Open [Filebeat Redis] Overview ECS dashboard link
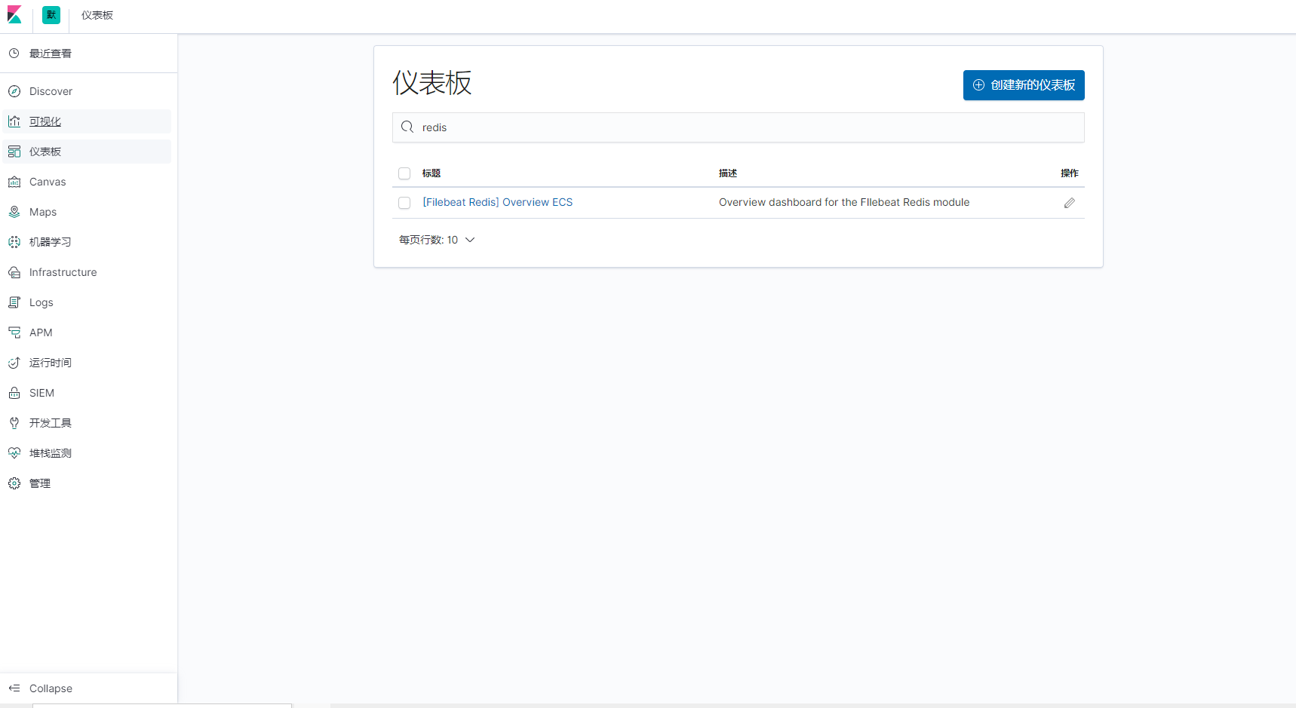1296x708 pixels. [498, 202]
